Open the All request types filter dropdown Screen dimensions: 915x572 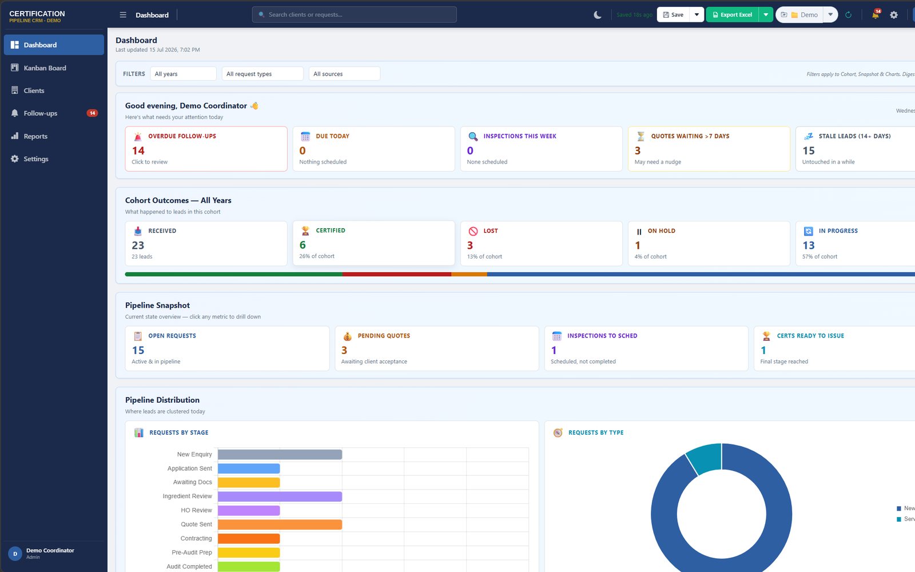(262, 74)
